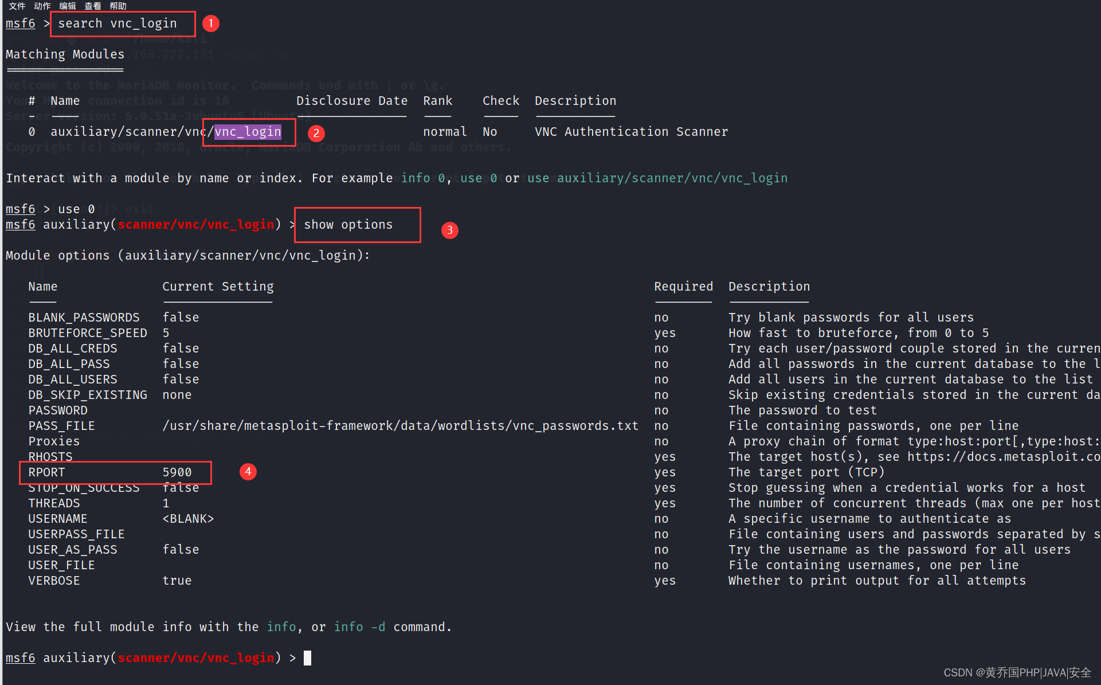This screenshot has height=685, width=1101.
Task: Click the RPORT option name
Action: click(x=46, y=472)
